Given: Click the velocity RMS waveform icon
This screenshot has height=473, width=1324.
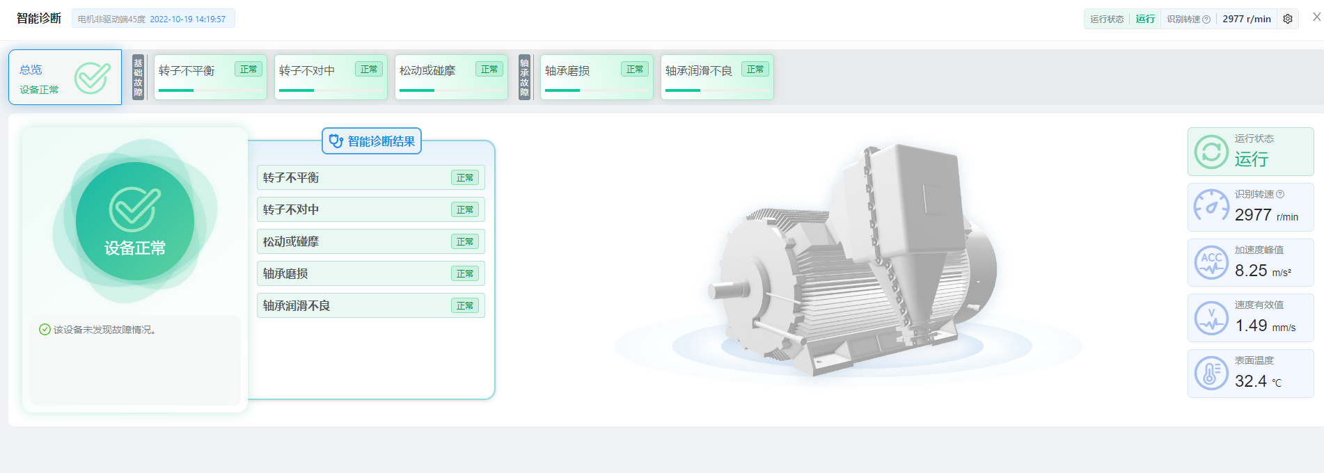Looking at the screenshot, I should [x=1211, y=318].
